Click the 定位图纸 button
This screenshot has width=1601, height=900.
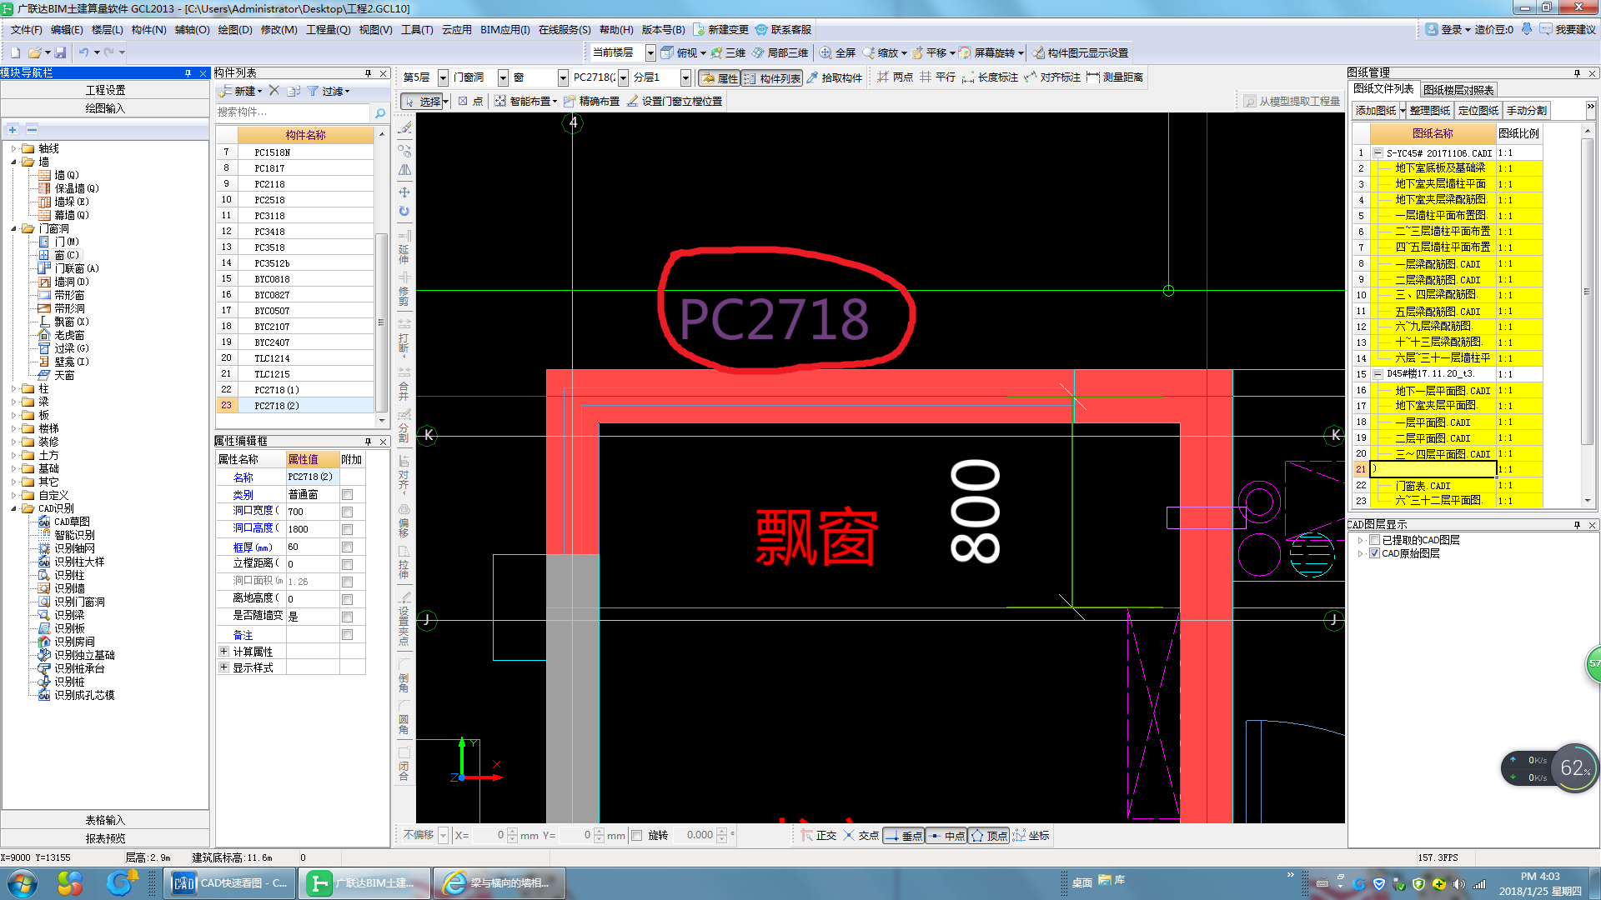point(1478,110)
